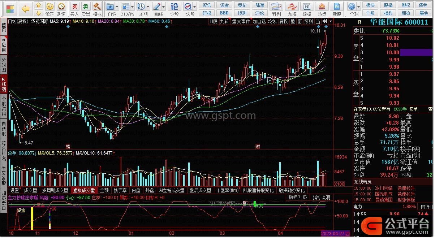Image resolution: width=435 pixels, height=238 pixels.
Task: Toggle 九转 indicator on chart header
Action: click(224, 21)
